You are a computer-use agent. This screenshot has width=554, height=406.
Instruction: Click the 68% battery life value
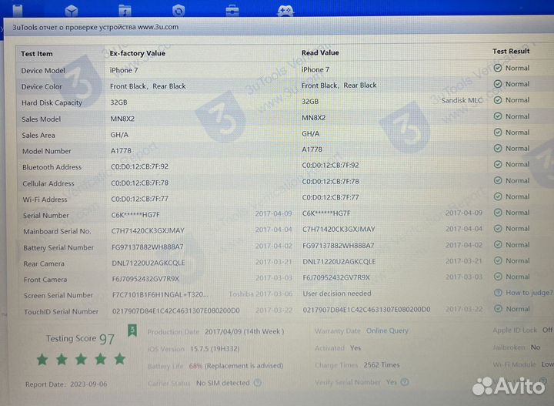[195, 366]
